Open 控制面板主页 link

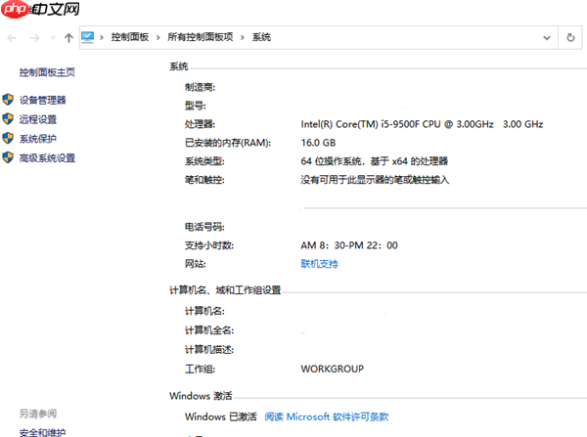pyautogui.click(x=47, y=72)
